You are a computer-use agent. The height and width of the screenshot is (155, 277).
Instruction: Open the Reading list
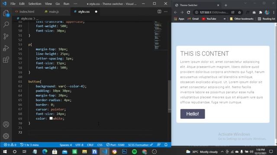click(267, 19)
